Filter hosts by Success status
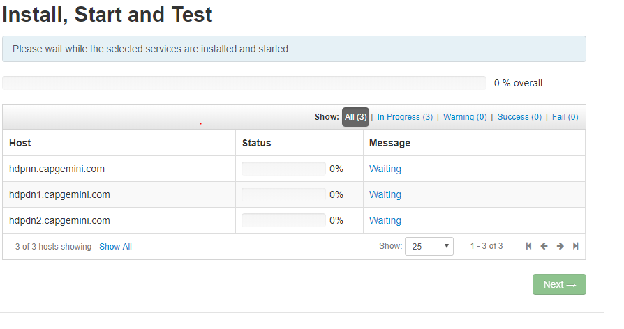 tap(519, 117)
